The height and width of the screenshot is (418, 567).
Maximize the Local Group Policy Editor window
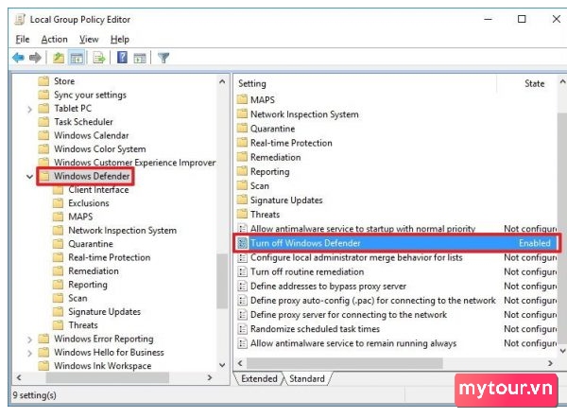(522, 19)
